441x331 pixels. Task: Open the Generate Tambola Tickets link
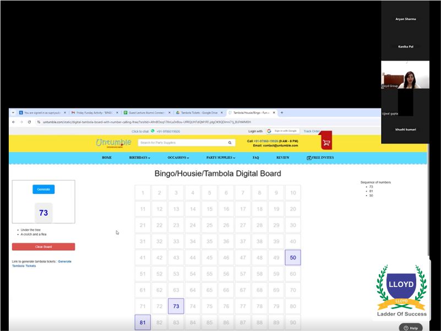(42, 263)
